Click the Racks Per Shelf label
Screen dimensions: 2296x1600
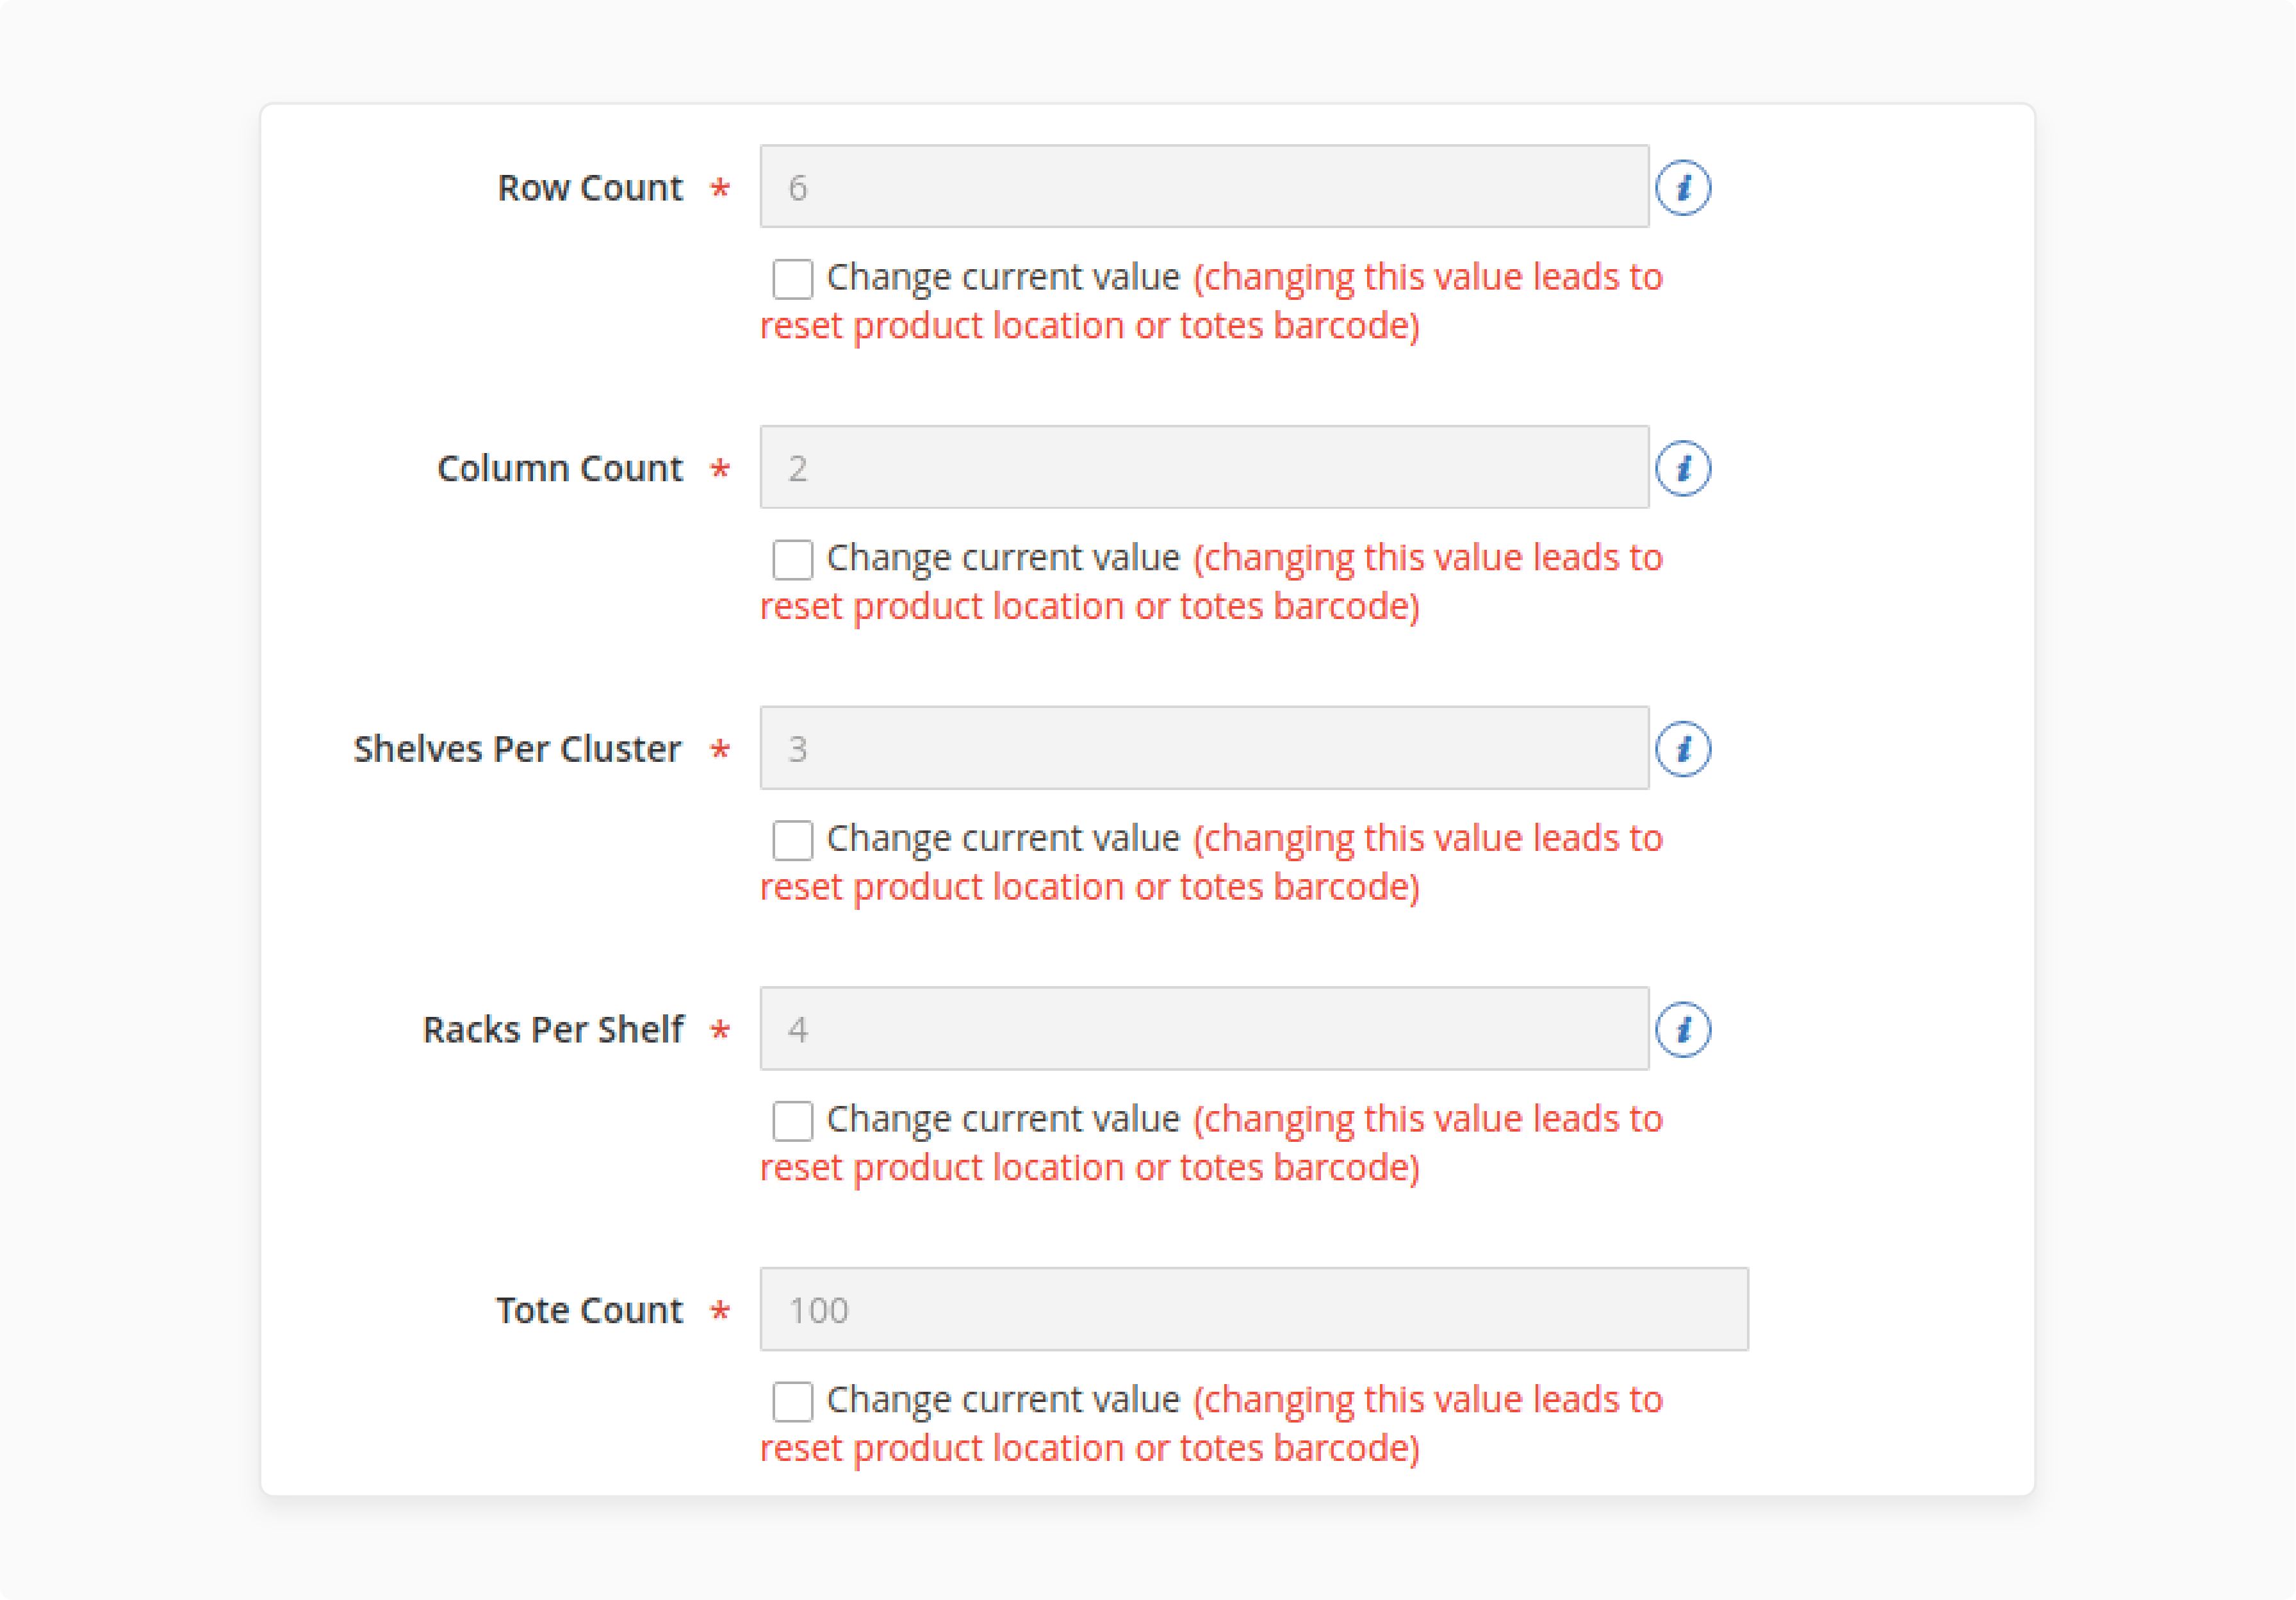click(x=554, y=1030)
